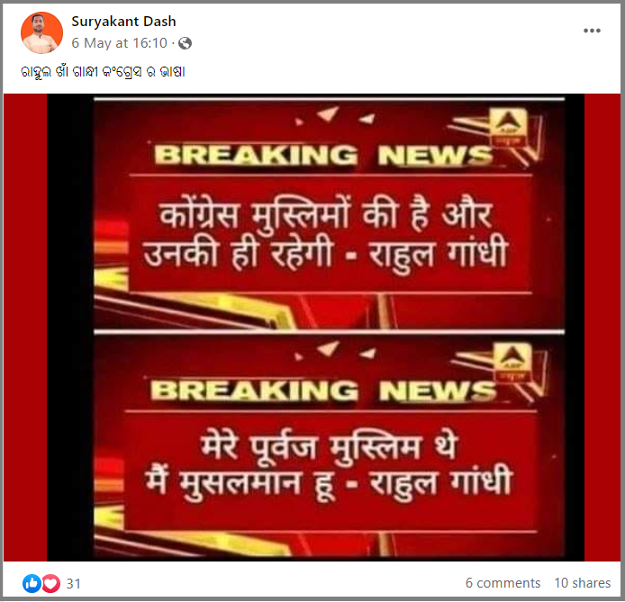Click the ABP logo in lower news panel
The height and width of the screenshot is (602, 625).
(512, 363)
